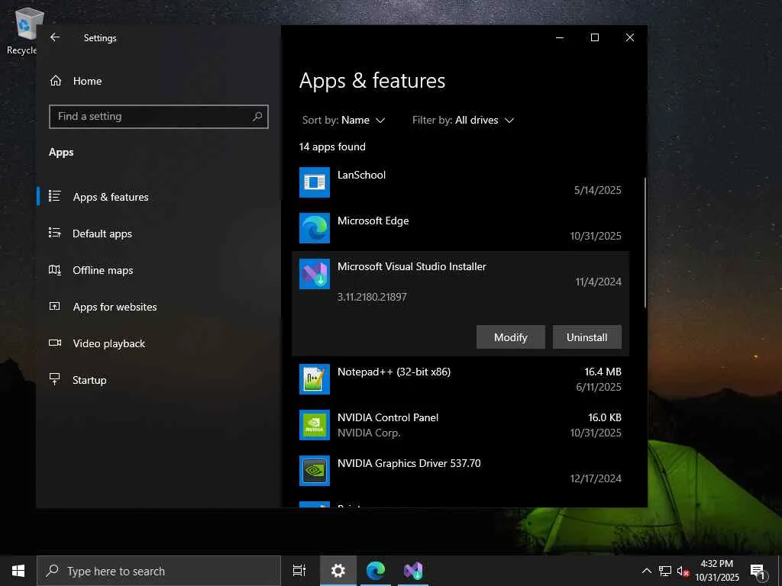Viewport: 782px width, 586px height.
Task: Click the 14 apps found text
Action: tap(332, 146)
